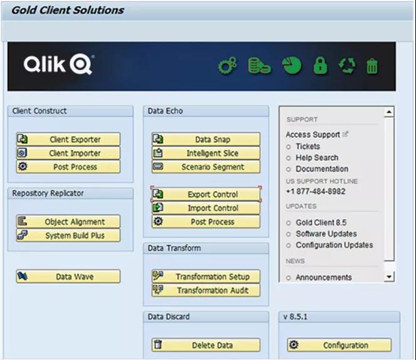The height and width of the screenshot is (360, 416).
Task: Open the Help Search link
Action: coord(317,158)
